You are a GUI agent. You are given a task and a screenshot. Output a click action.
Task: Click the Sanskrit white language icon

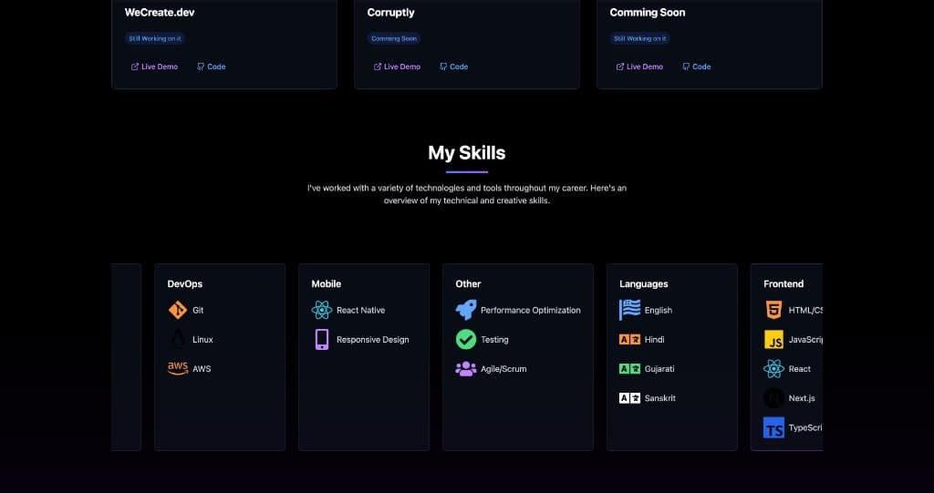(629, 397)
